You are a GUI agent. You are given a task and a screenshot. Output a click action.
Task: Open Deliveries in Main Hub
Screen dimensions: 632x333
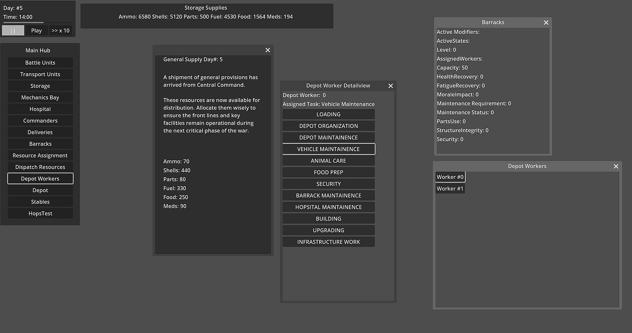40,132
